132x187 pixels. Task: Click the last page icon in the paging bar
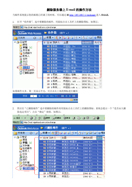point(74,96)
